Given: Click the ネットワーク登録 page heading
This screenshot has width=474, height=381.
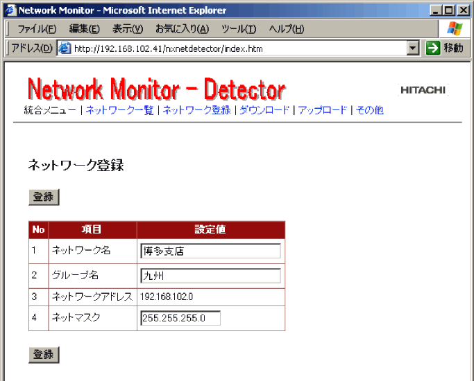Looking at the screenshot, I should tap(76, 166).
